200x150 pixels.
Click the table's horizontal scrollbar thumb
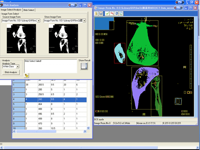coord(36,131)
